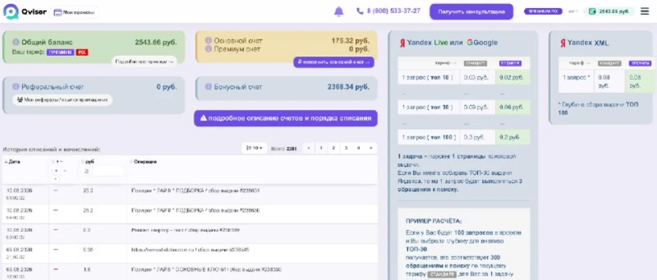The width and height of the screenshot is (657, 280).
Task: Click the Qvisor logo icon
Action: point(10,11)
